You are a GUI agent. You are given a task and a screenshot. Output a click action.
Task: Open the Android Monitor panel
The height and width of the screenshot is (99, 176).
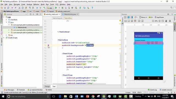(x=35, y=90)
